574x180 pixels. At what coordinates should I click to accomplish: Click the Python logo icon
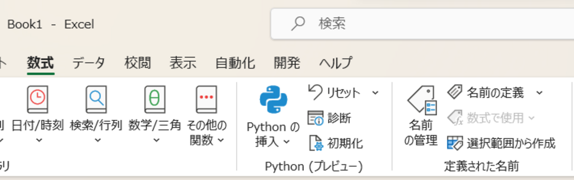click(273, 100)
